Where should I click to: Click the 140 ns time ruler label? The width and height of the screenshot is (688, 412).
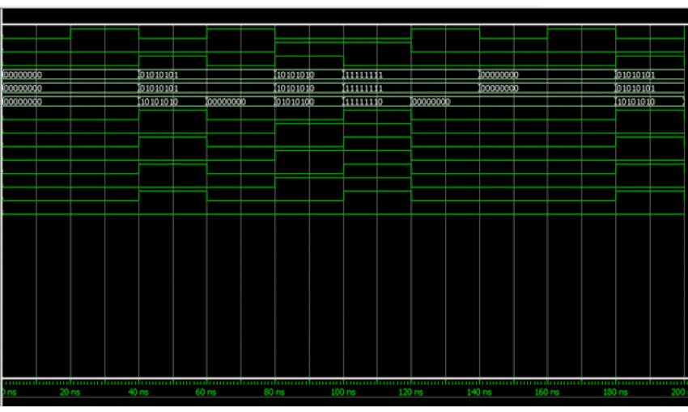pyautogui.click(x=479, y=392)
